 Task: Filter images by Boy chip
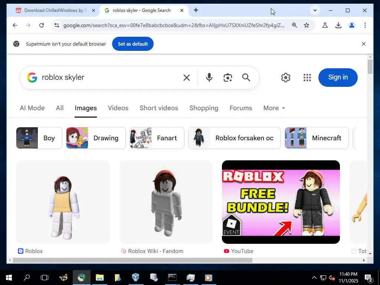[x=39, y=138]
